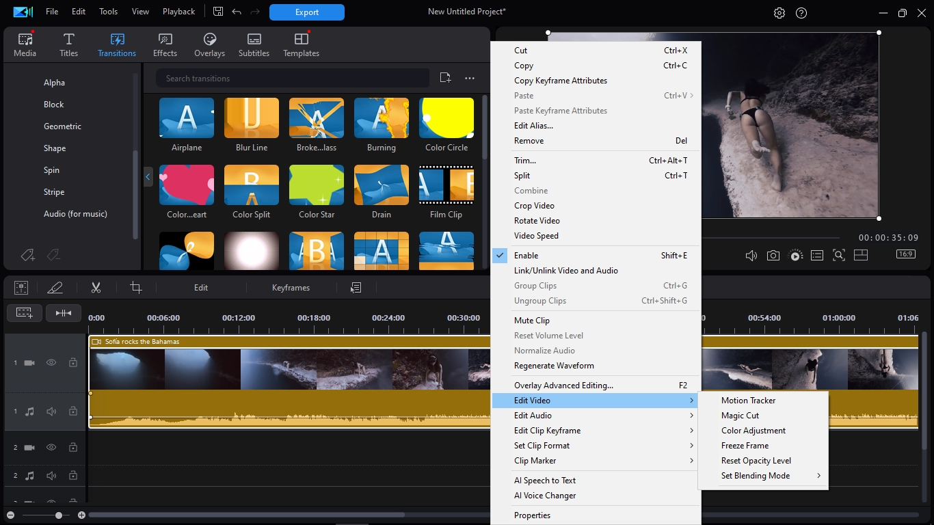This screenshot has height=525, width=934.
Task: Open the Overlays room
Action: pyautogui.click(x=209, y=45)
